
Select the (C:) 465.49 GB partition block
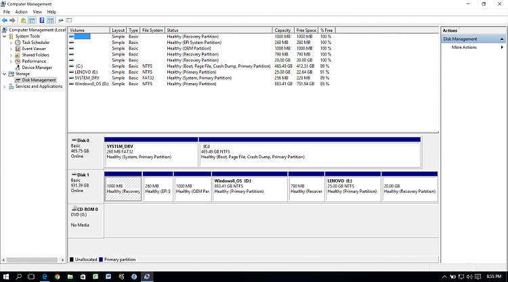pos(310,152)
